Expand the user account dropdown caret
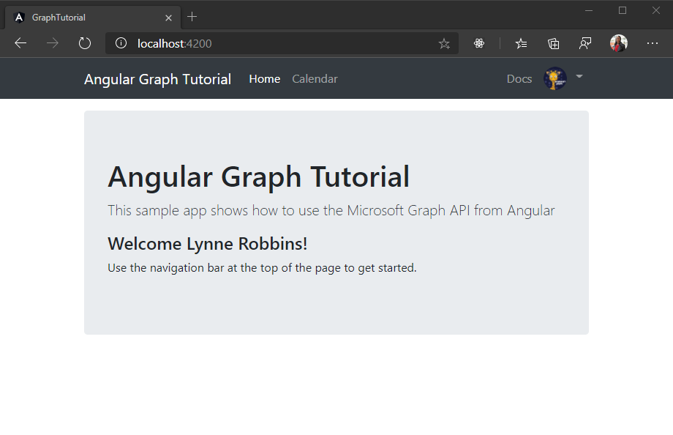The height and width of the screenshot is (435, 673). point(579,76)
